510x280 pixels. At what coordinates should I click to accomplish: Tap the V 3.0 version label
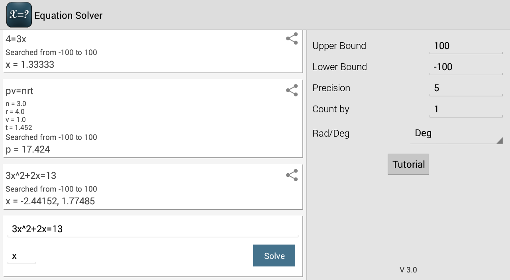click(x=408, y=270)
